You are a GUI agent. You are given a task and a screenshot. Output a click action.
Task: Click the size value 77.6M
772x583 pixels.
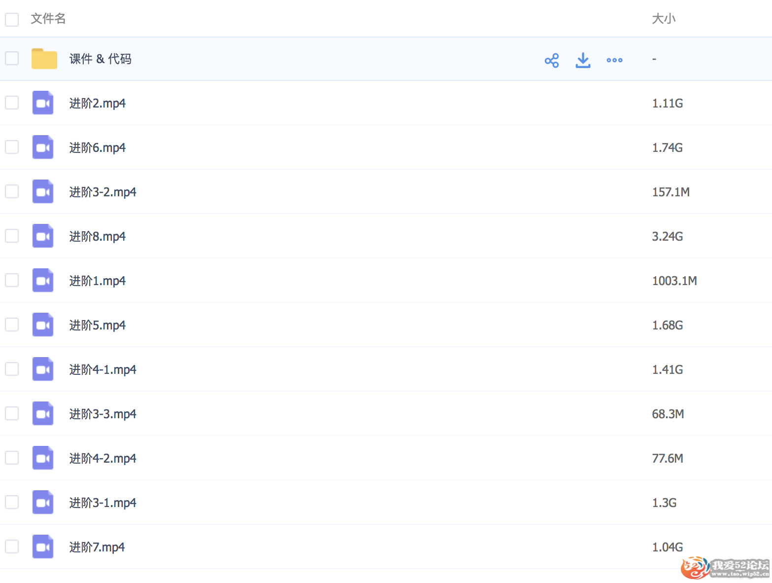click(667, 458)
